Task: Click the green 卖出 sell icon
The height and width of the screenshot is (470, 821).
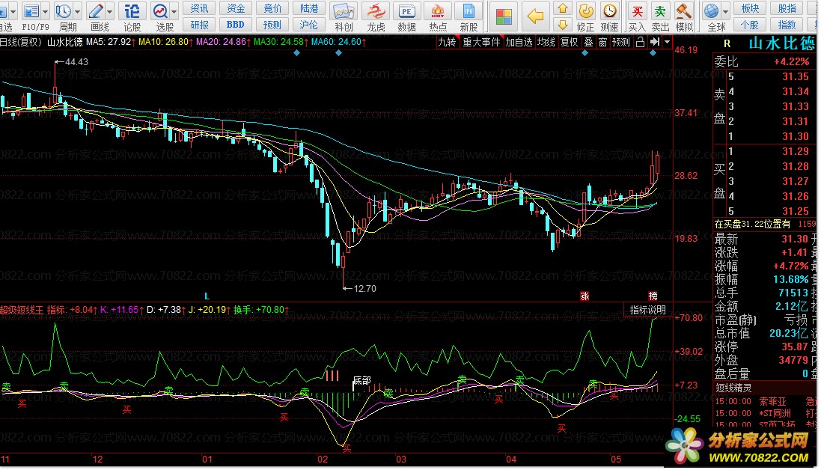Action: [660, 11]
